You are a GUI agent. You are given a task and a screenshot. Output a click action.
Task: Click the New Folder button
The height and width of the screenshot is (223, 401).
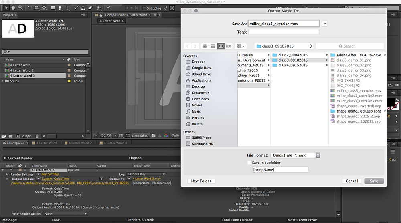(201, 181)
